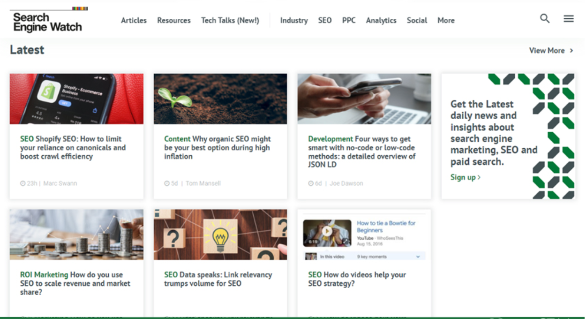This screenshot has height=319, width=586.
Task: Select the Analytics navigation item
Action: pos(381,20)
